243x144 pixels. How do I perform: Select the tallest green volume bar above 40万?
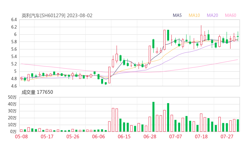click(153, 117)
